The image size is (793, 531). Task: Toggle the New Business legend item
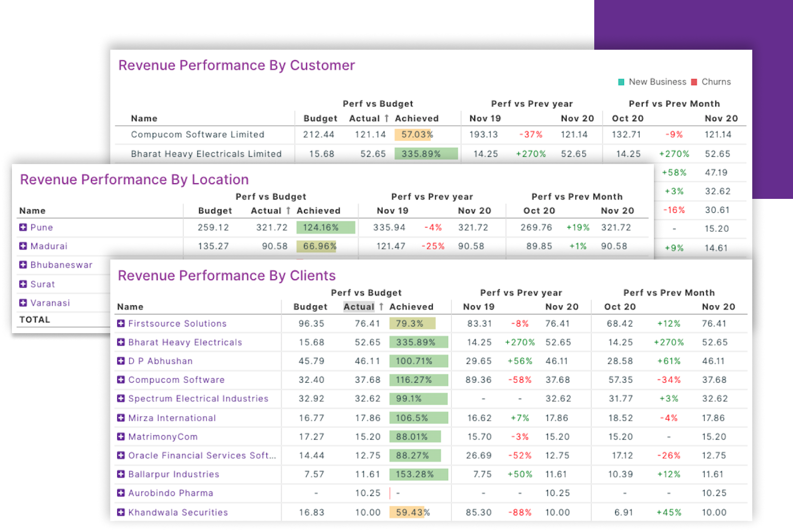[657, 82]
